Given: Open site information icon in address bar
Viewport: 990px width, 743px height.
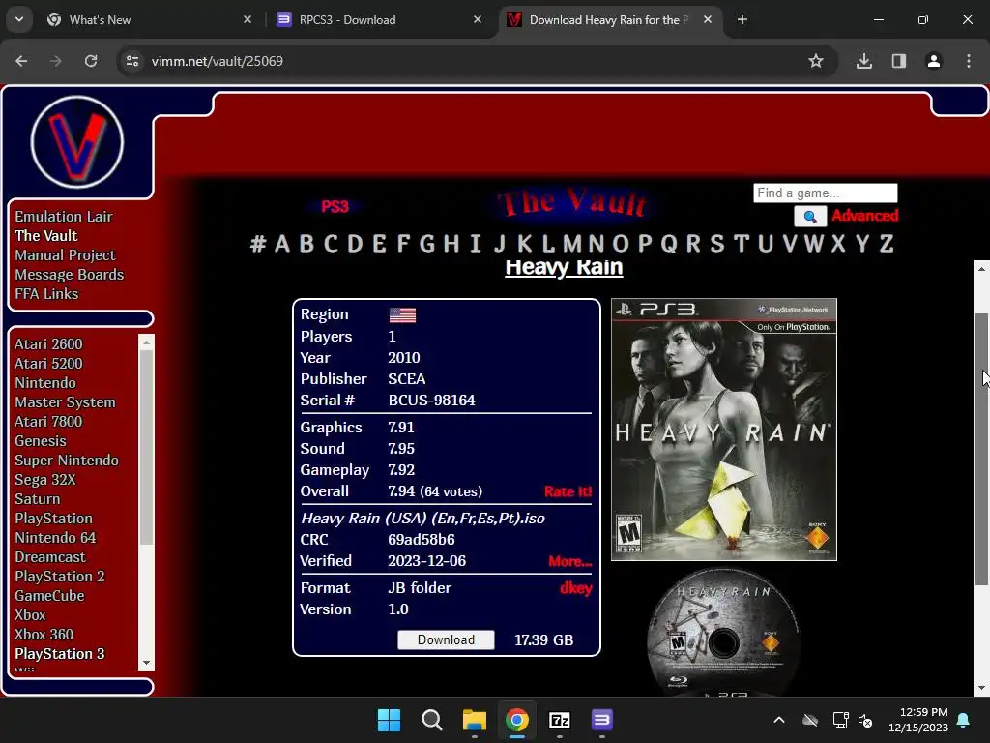Looking at the screenshot, I should 132,61.
